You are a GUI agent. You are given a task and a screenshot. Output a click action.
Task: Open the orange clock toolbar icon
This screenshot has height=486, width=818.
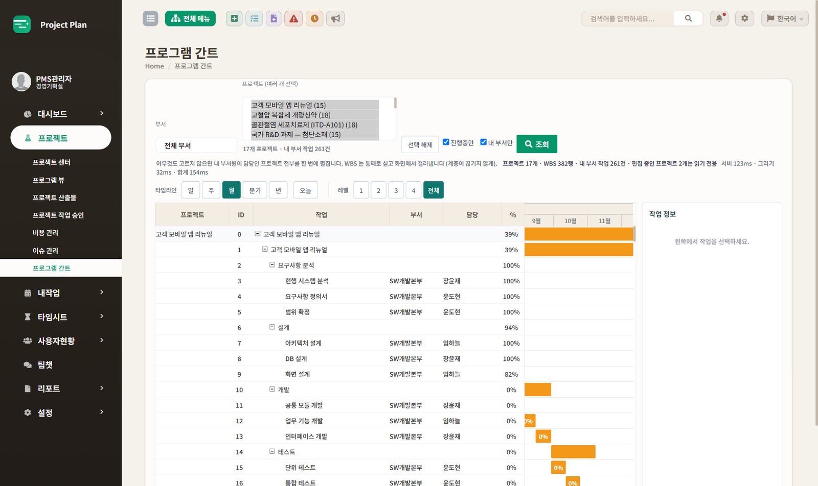point(314,18)
